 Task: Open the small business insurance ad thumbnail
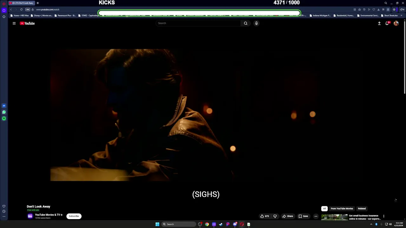click(334, 217)
